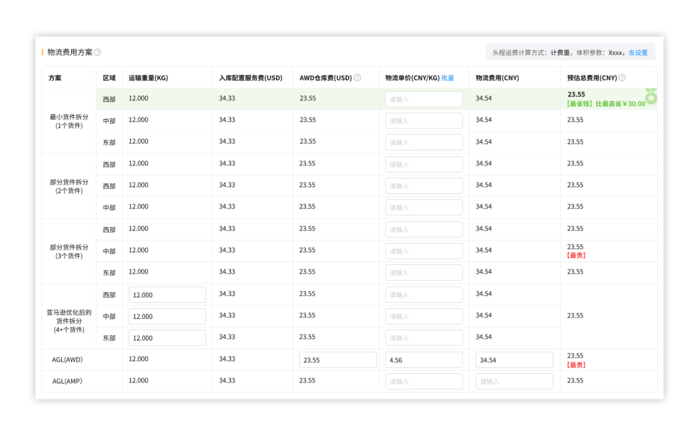Focus 物流单价 input for 亚马逊优化 西部 row
The height and width of the screenshot is (425, 691).
pyautogui.click(x=424, y=295)
